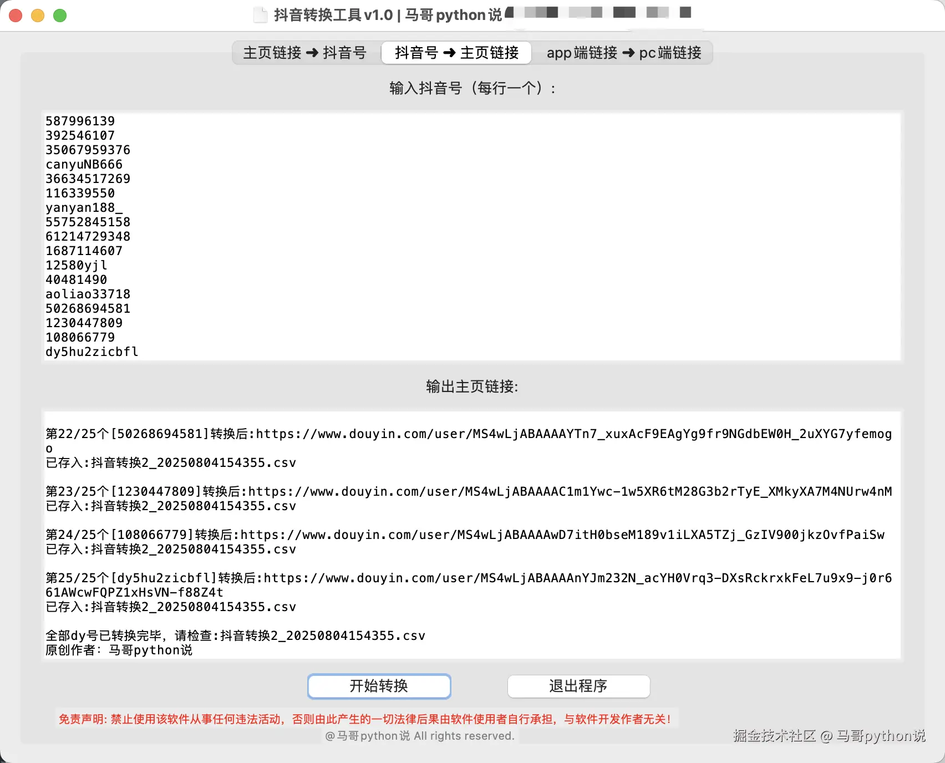Select the ID line "canyuNB666" in the input
This screenshot has height=763, width=945.
pyautogui.click(x=83, y=164)
